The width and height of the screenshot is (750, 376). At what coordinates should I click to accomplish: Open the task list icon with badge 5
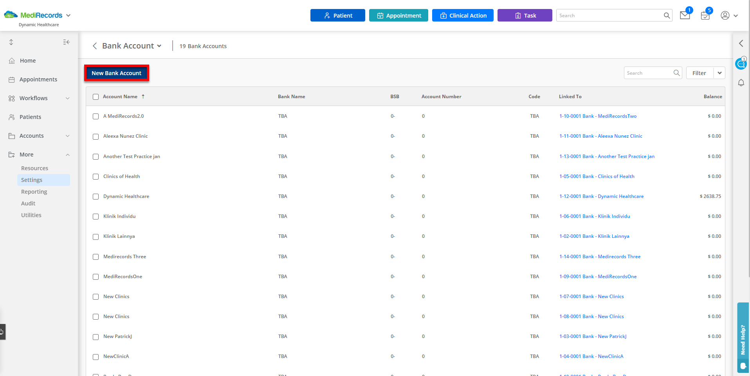point(705,16)
